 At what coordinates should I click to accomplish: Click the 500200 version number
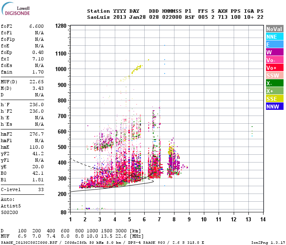pos(9,212)
